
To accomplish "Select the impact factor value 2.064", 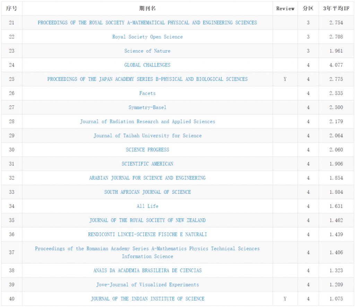I will coord(336,136).
